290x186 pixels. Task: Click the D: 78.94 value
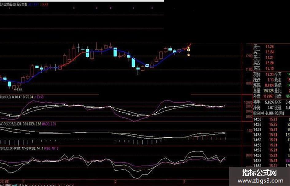pos(28,97)
